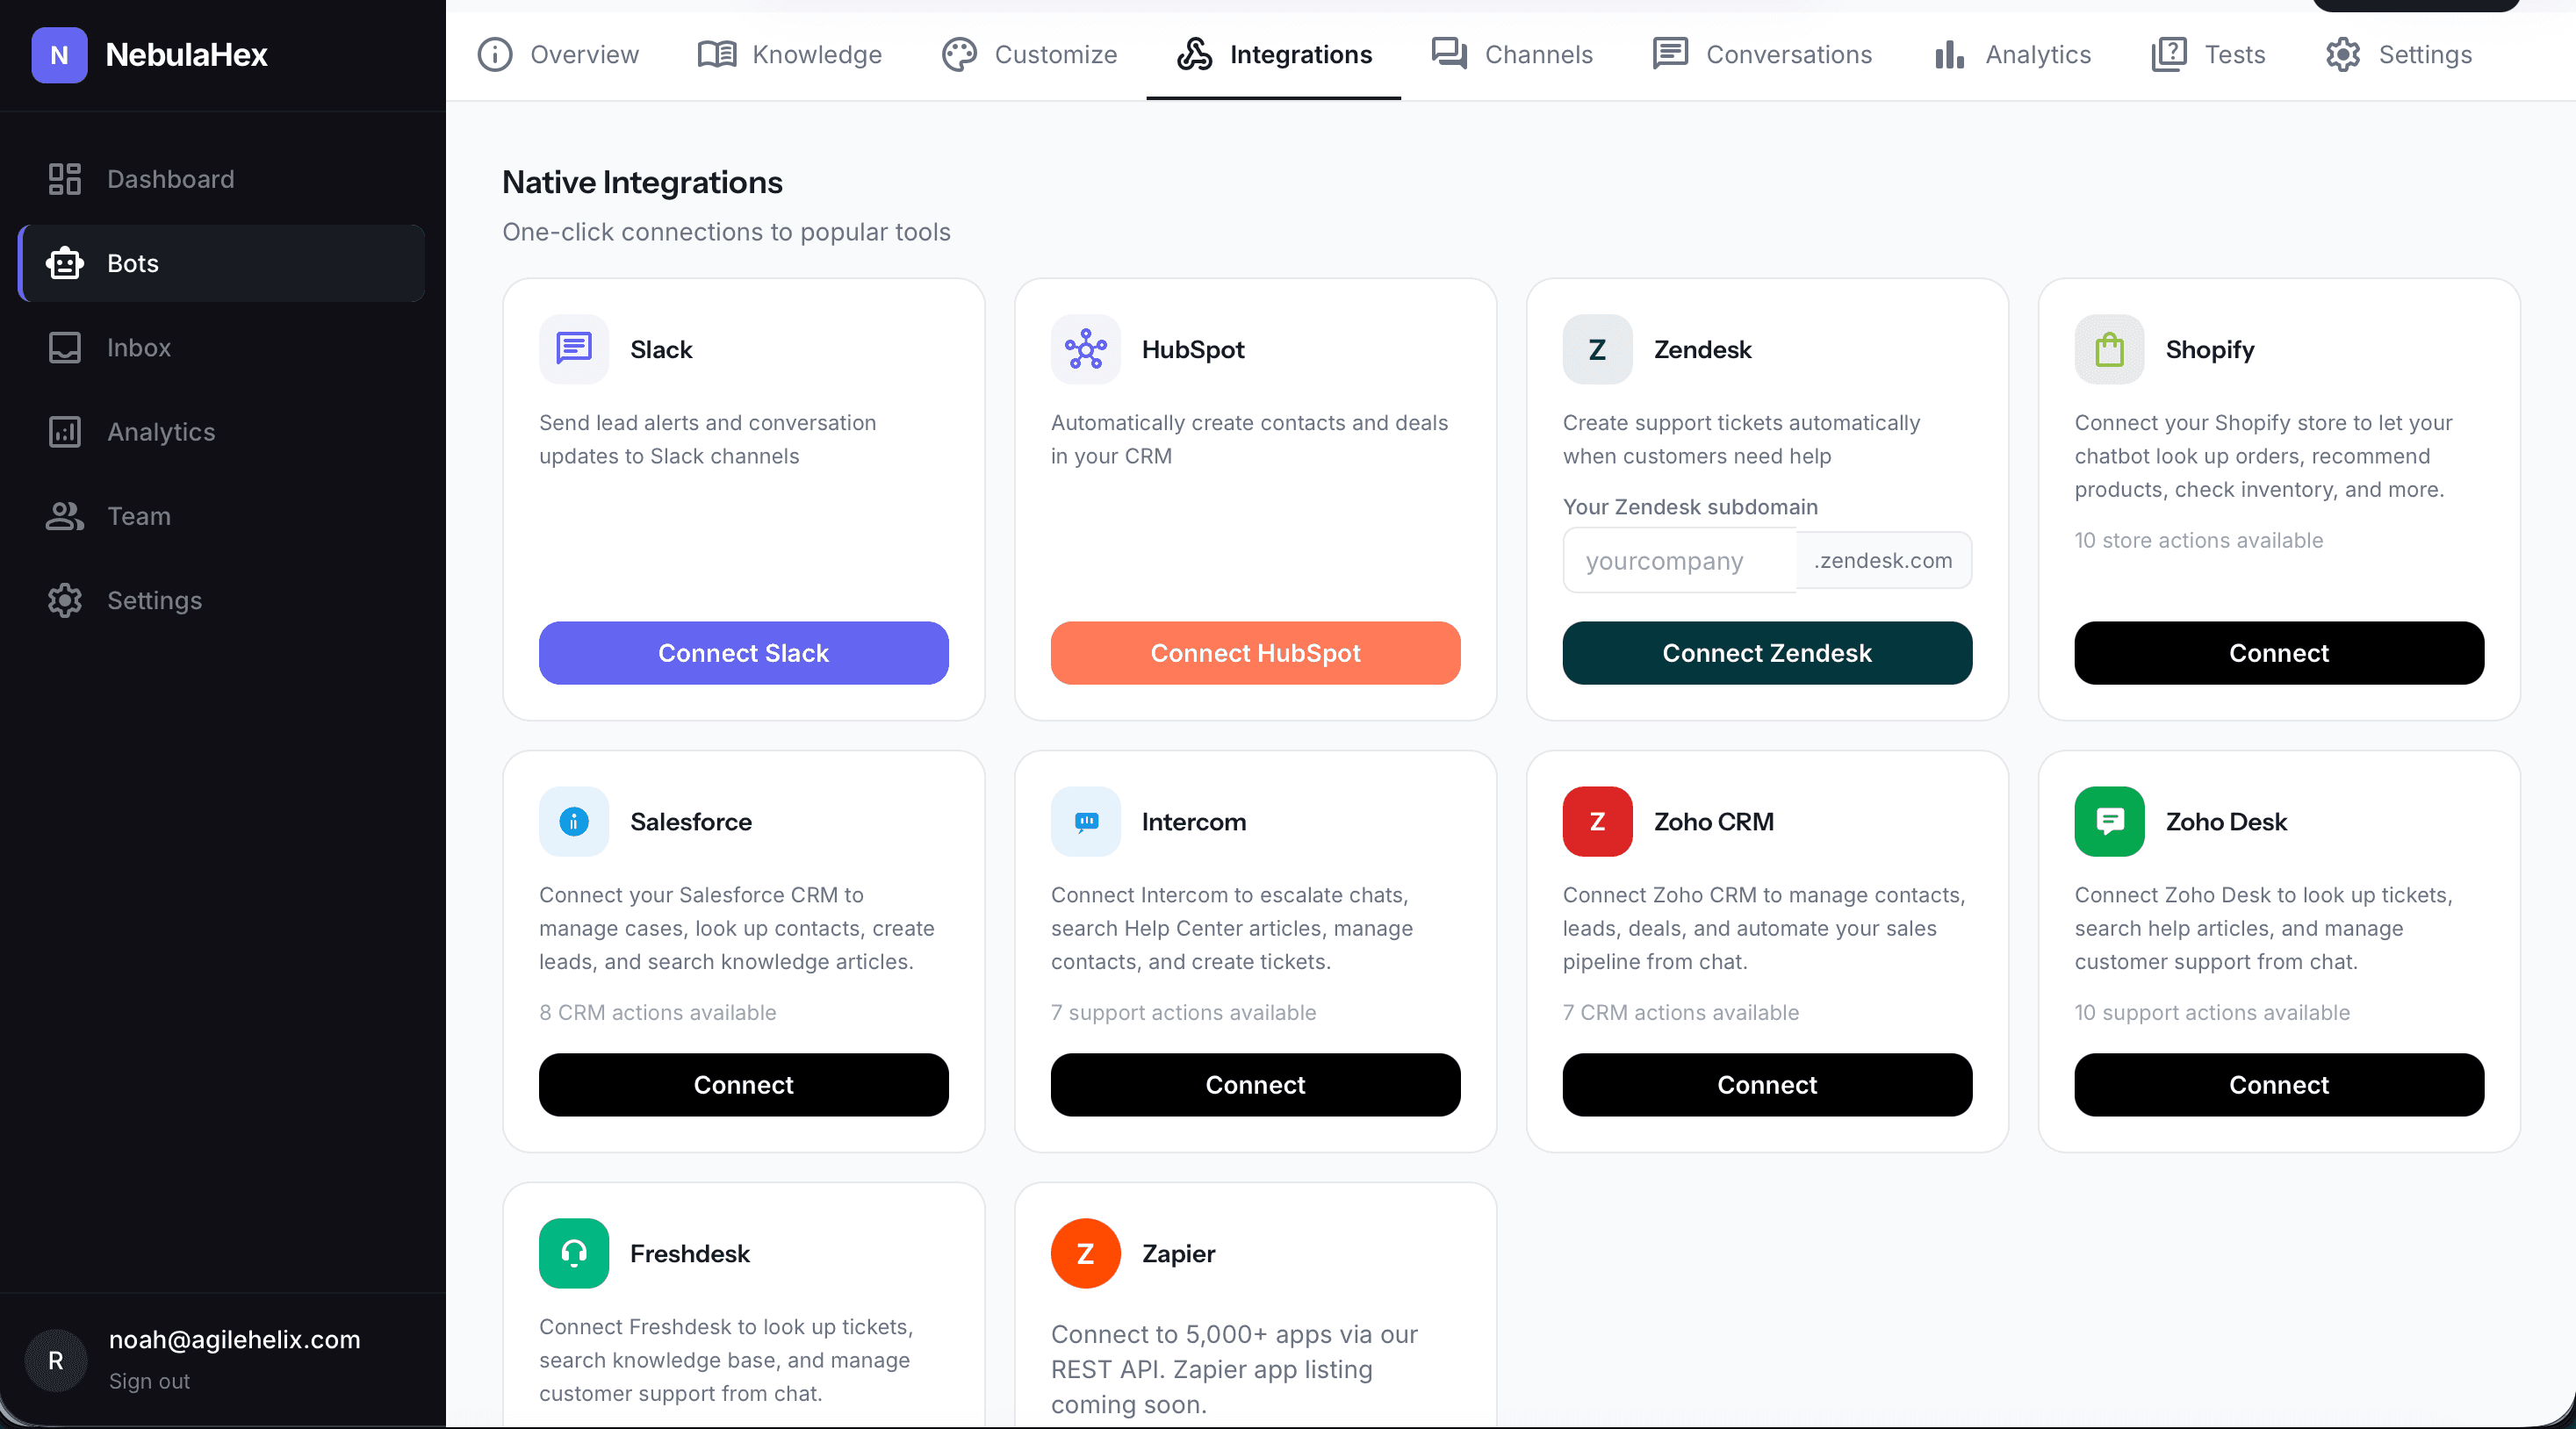This screenshot has width=2576, height=1429.
Task: Click the red Zoho CRM icon
Action: 1598,821
